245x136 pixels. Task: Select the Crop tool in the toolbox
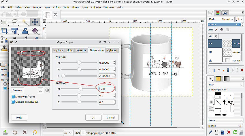(5, 31)
